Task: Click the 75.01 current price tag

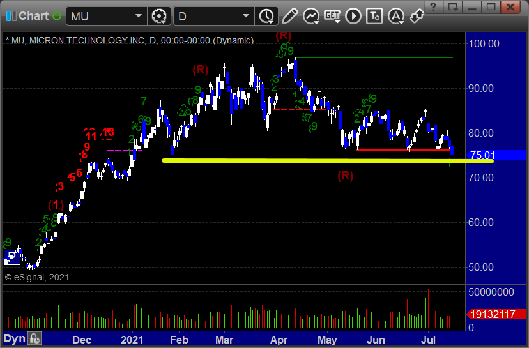Action: (494, 155)
